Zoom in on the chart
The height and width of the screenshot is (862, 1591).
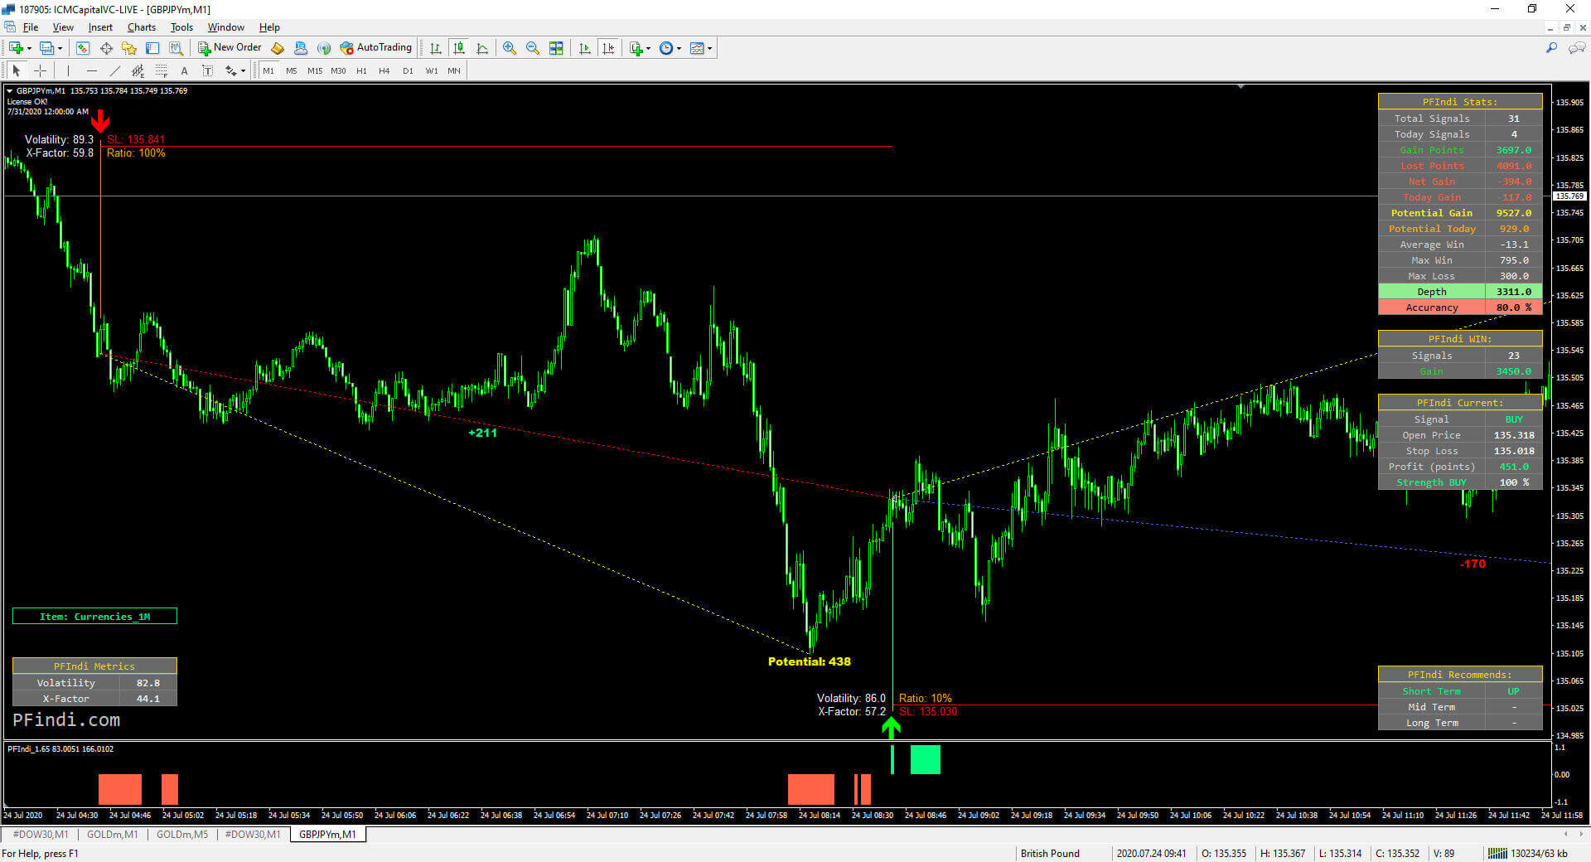[509, 49]
